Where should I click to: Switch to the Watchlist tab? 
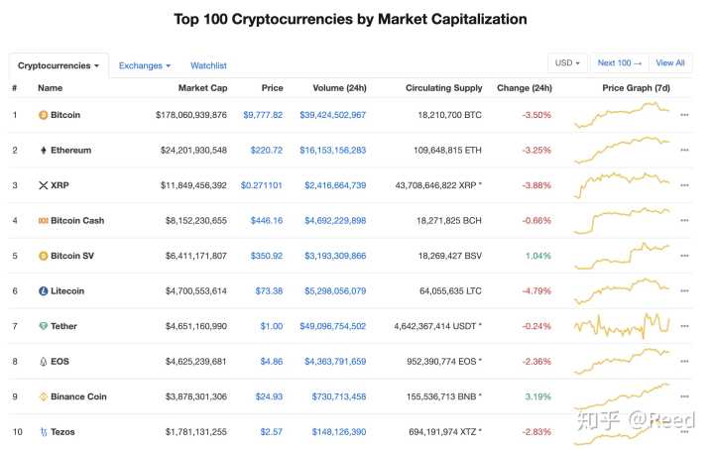[208, 66]
